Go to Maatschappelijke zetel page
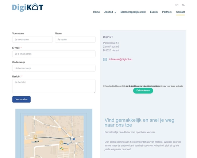197x158 pixels. [x=133, y=12]
